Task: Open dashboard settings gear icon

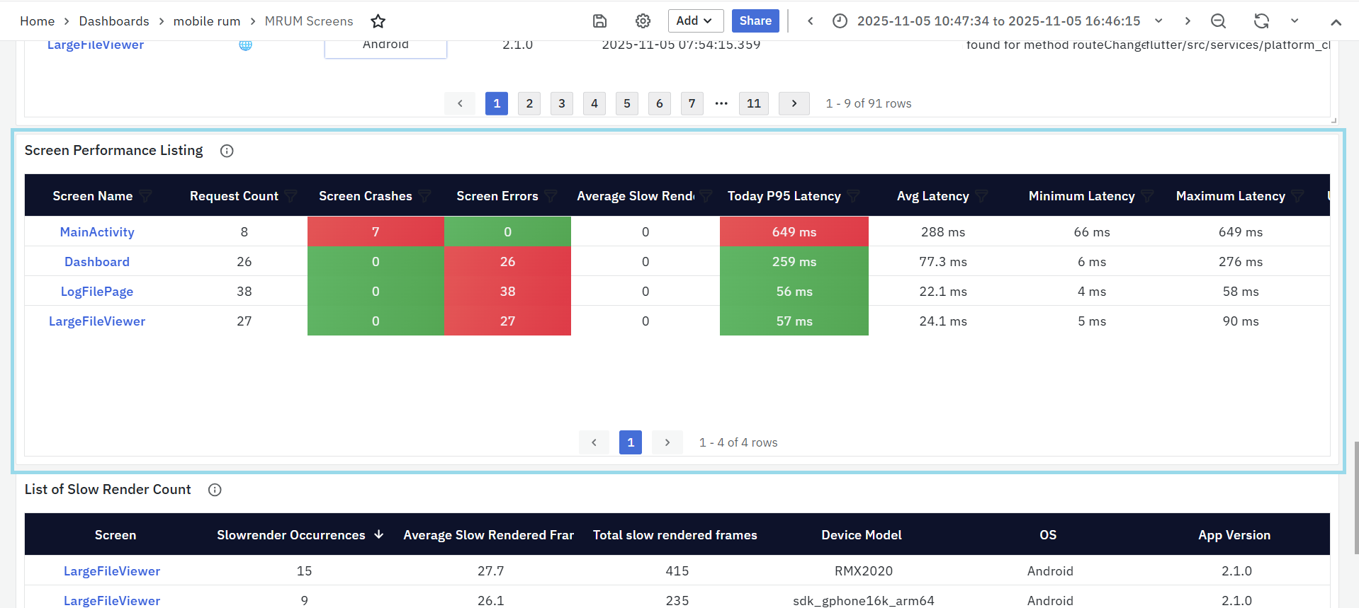Action: point(643,21)
